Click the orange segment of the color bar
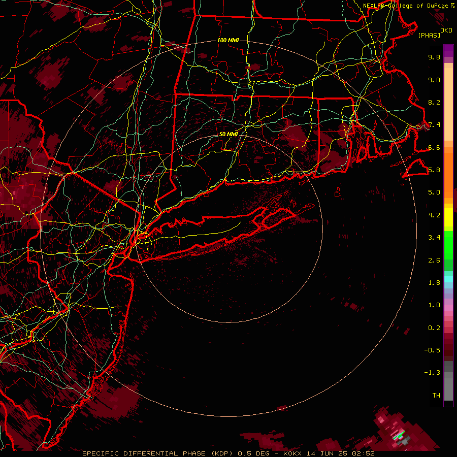Image resolution: width=457 pixels, height=457 pixels. point(448,175)
